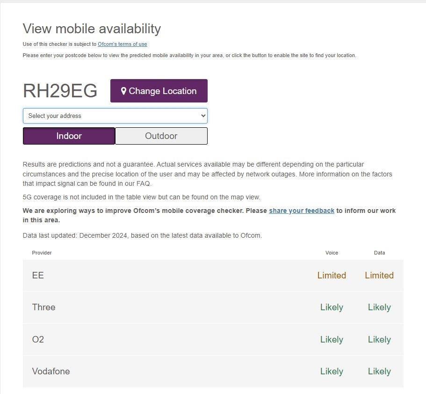The image size is (426, 394).
Task: Click the Data column header
Action: pos(379,253)
